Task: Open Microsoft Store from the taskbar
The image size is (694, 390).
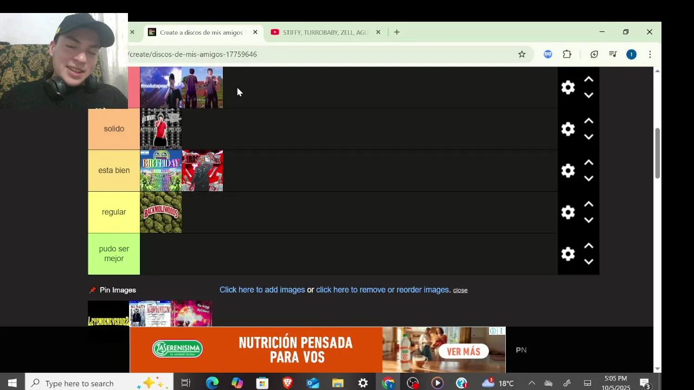Action: pyautogui.click(x=262, y=383)
